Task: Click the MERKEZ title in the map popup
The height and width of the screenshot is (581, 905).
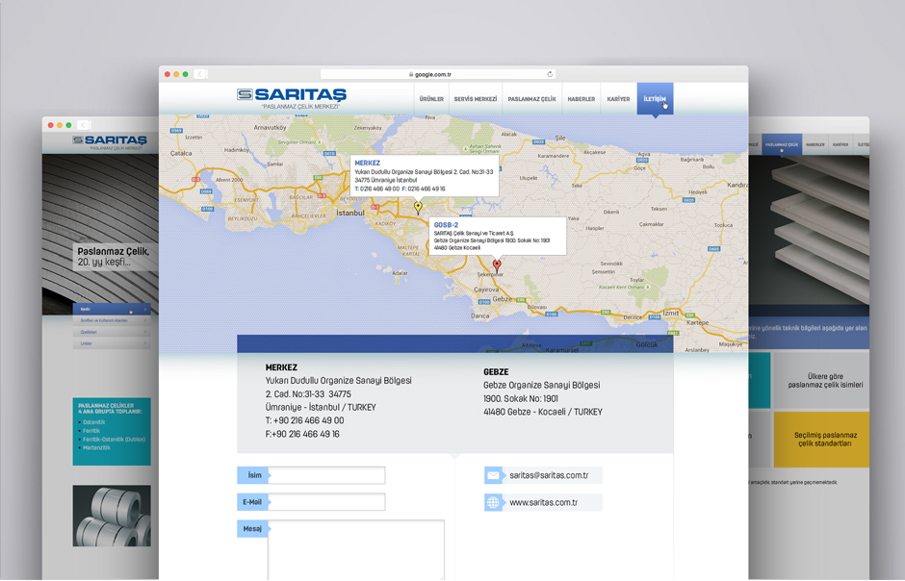Action: [x=367, y=164]
